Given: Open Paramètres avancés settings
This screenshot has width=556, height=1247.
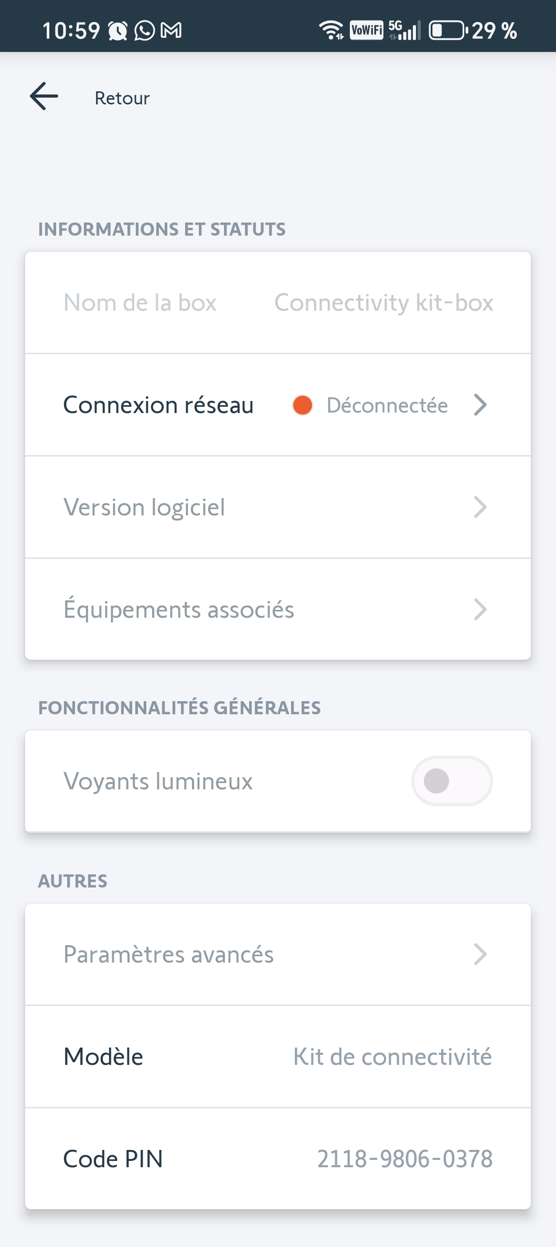Looking at the screenshot, I should pos(168,954).
